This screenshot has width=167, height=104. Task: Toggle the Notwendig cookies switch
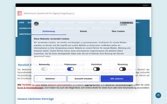[x=44, y=69]
